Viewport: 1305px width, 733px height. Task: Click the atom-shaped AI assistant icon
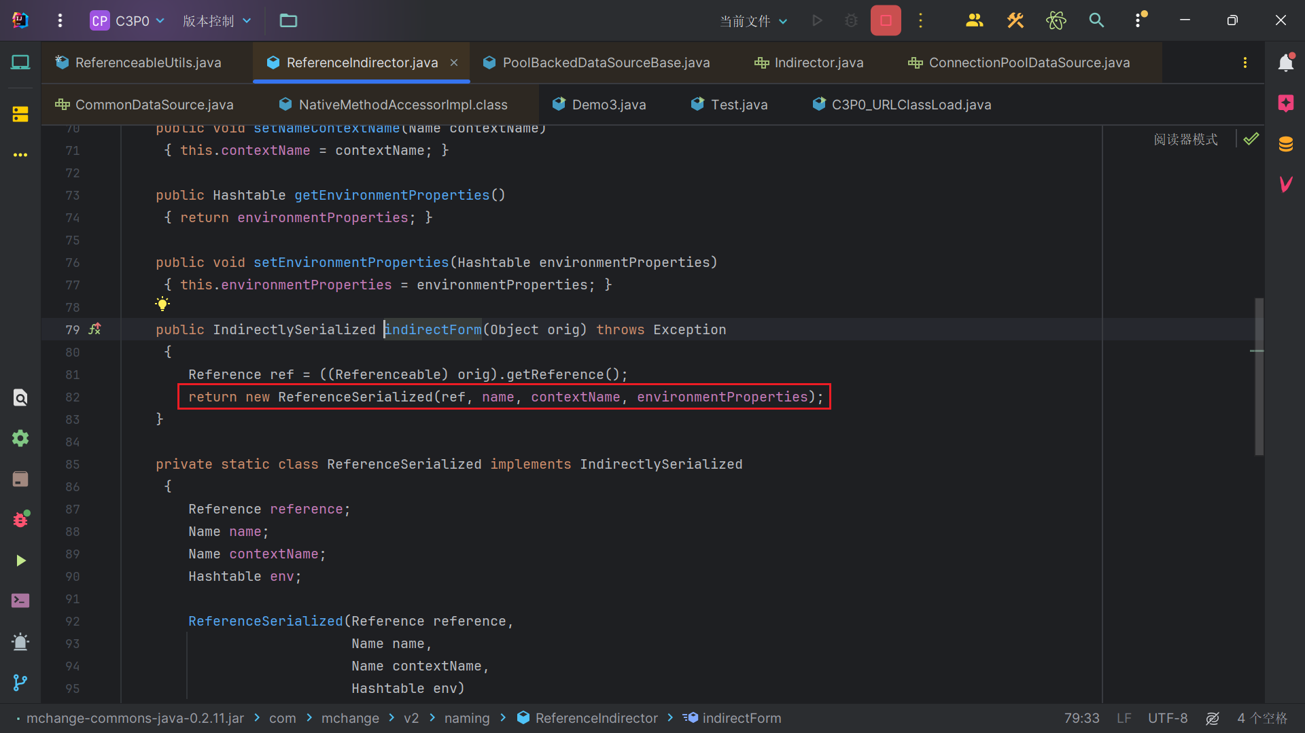(x=1056, y=21)
